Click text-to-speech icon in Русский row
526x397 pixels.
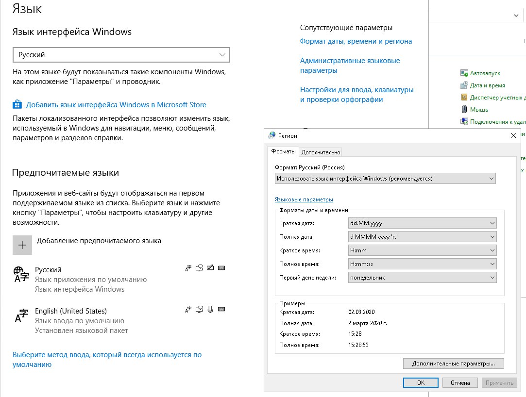tap(199, 268)
